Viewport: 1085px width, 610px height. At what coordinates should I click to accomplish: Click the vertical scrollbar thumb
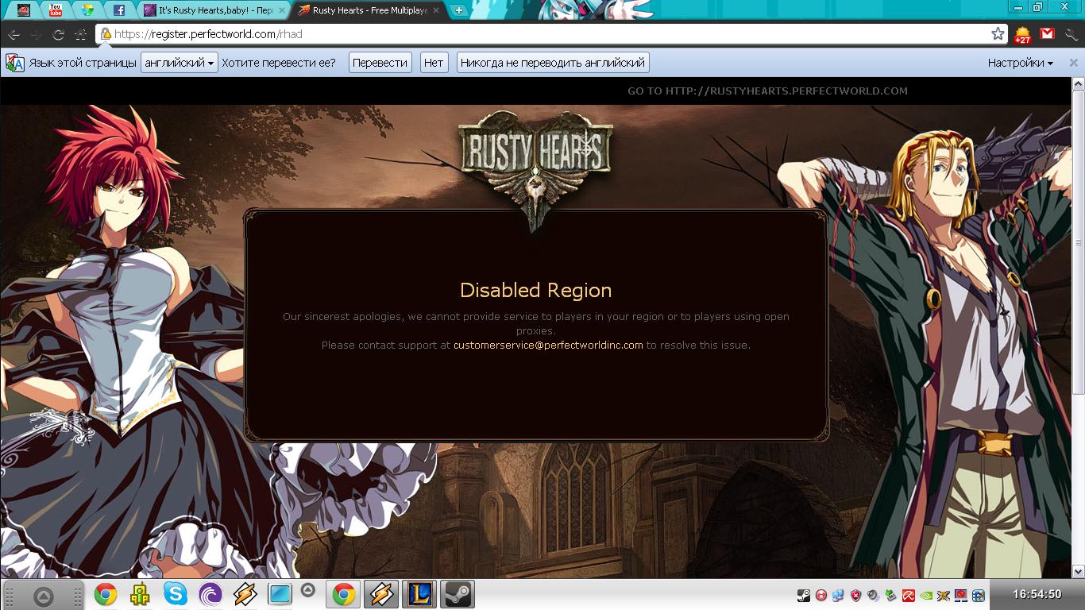point(1079,241)
